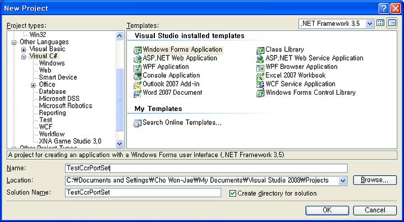Select the Web project type

coord(45,70)
